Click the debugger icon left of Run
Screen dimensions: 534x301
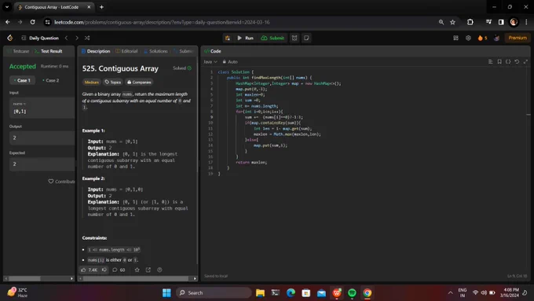pyautogui.click(x=228, y=38)
